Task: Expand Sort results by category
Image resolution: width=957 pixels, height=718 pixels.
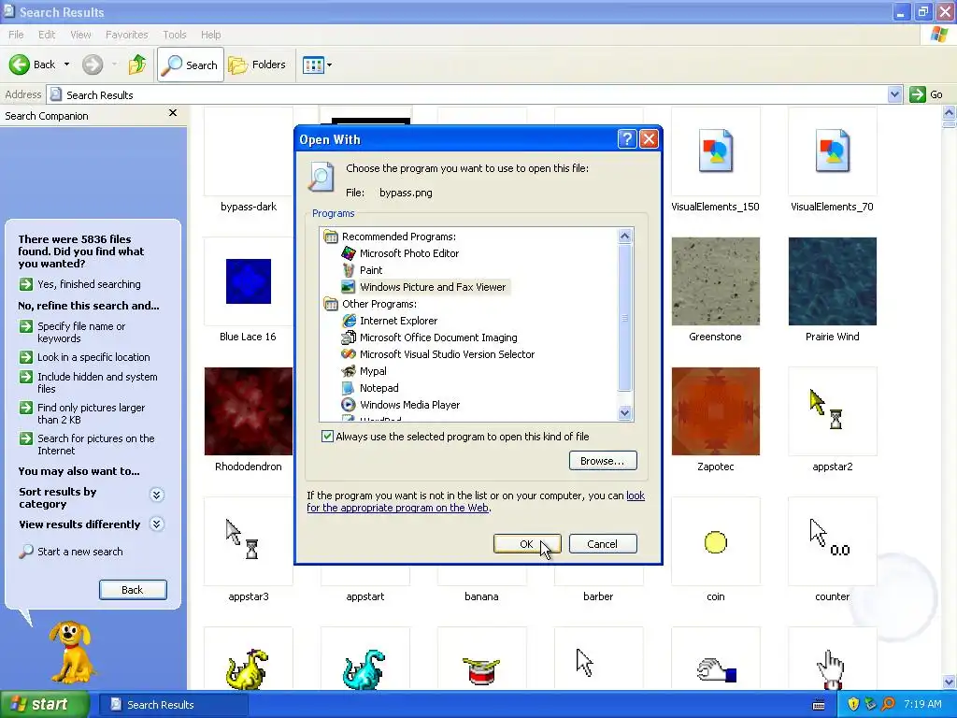Action: [157, 495]
